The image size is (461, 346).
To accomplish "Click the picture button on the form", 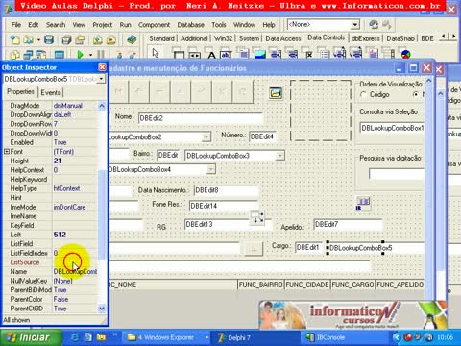I will click(x=276, y=93).
